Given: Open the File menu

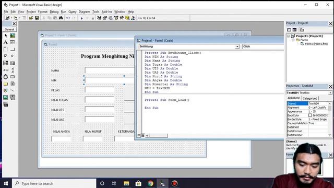Looking at the screenshot, I should (x=6, y=11).
